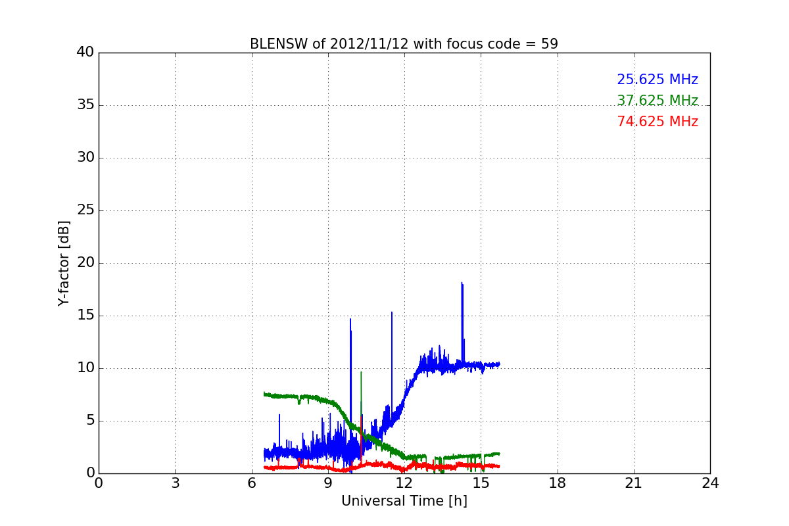This screenshot has height=526, width=789.
Task: Click the y-axis tick label 25
Action: pos(85,210)
